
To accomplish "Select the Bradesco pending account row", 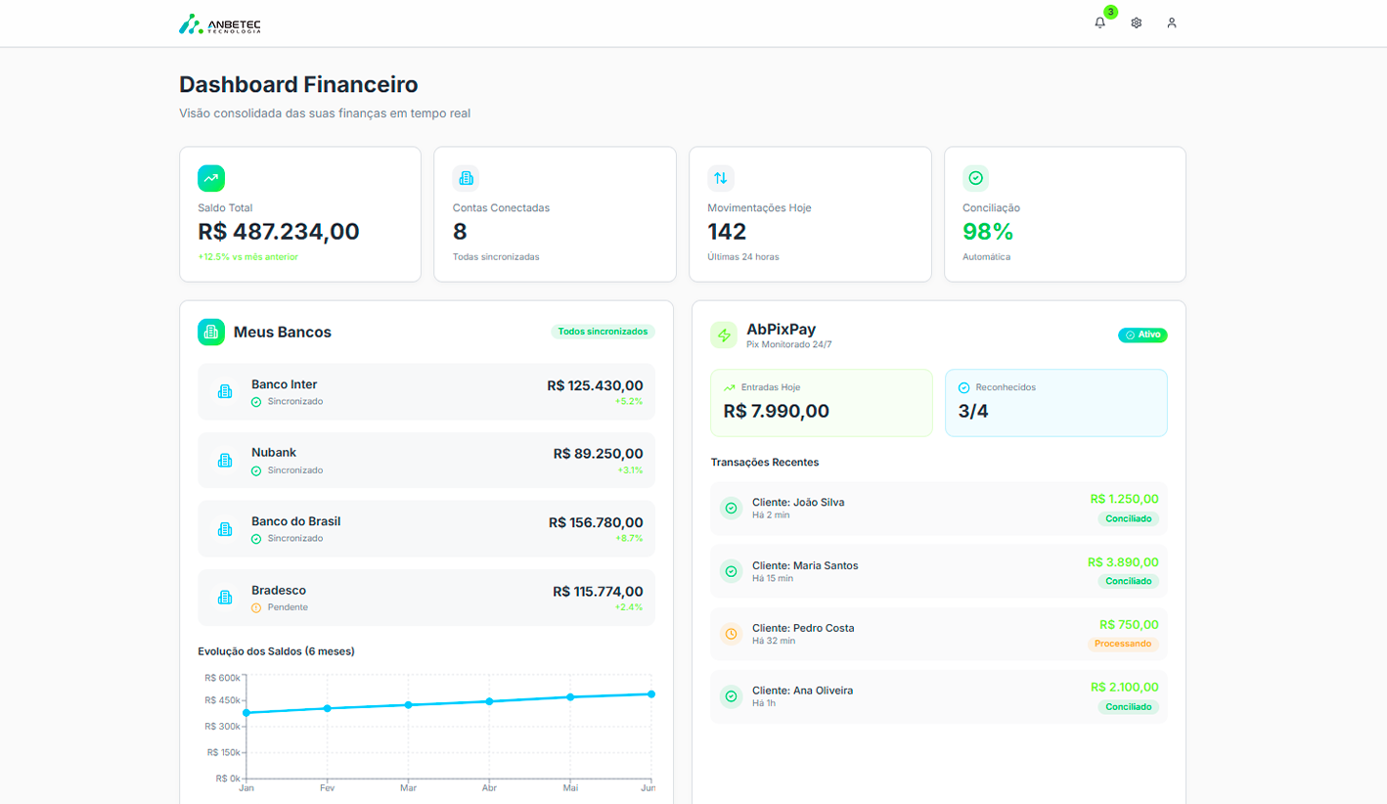I will 426,598.
